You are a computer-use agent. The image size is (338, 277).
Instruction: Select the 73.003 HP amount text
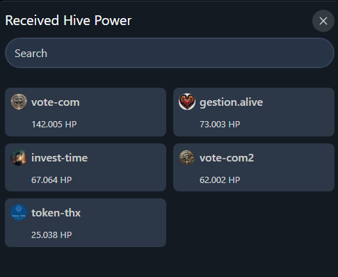(x=220, y=125)
